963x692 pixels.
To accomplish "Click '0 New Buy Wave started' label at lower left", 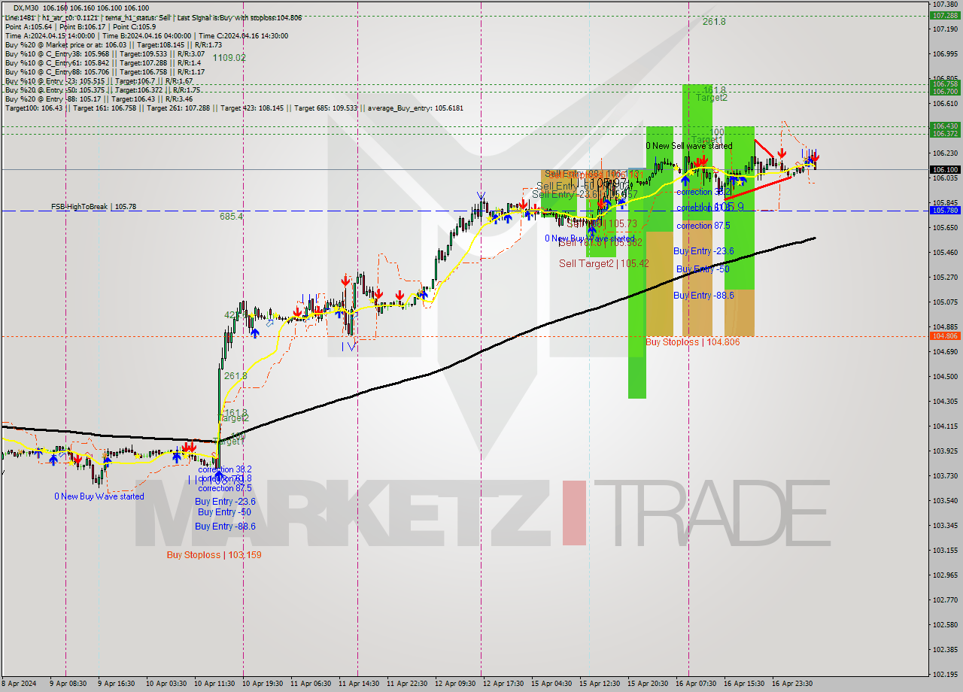I will coord(99,496).
